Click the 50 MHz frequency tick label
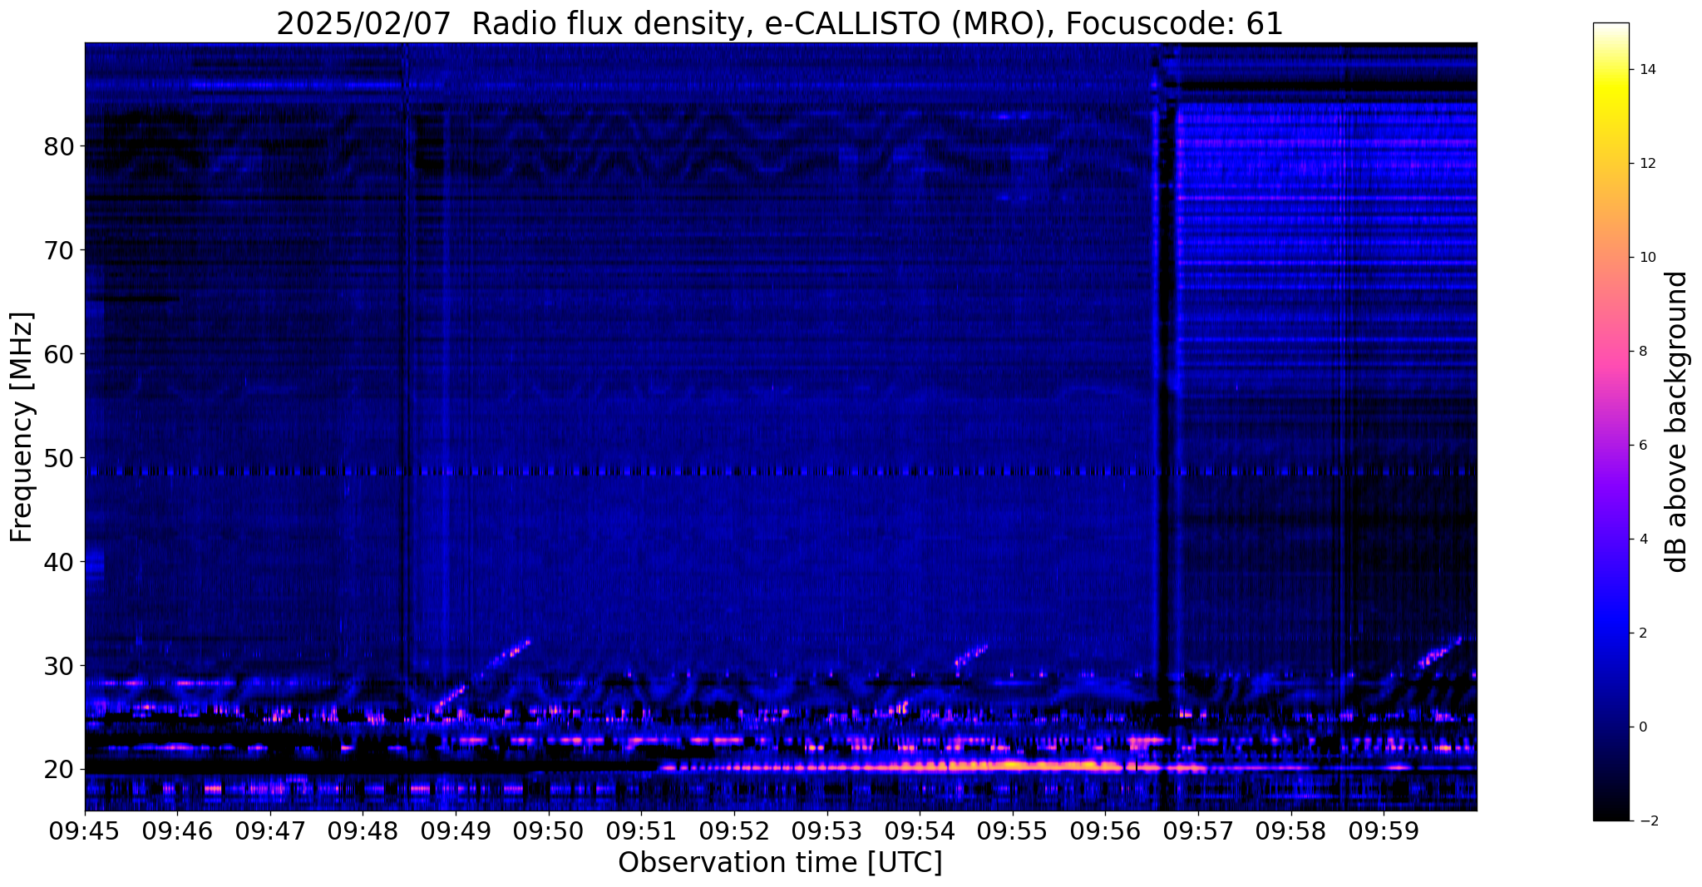Screen dimensions: 1702x887 59,458
